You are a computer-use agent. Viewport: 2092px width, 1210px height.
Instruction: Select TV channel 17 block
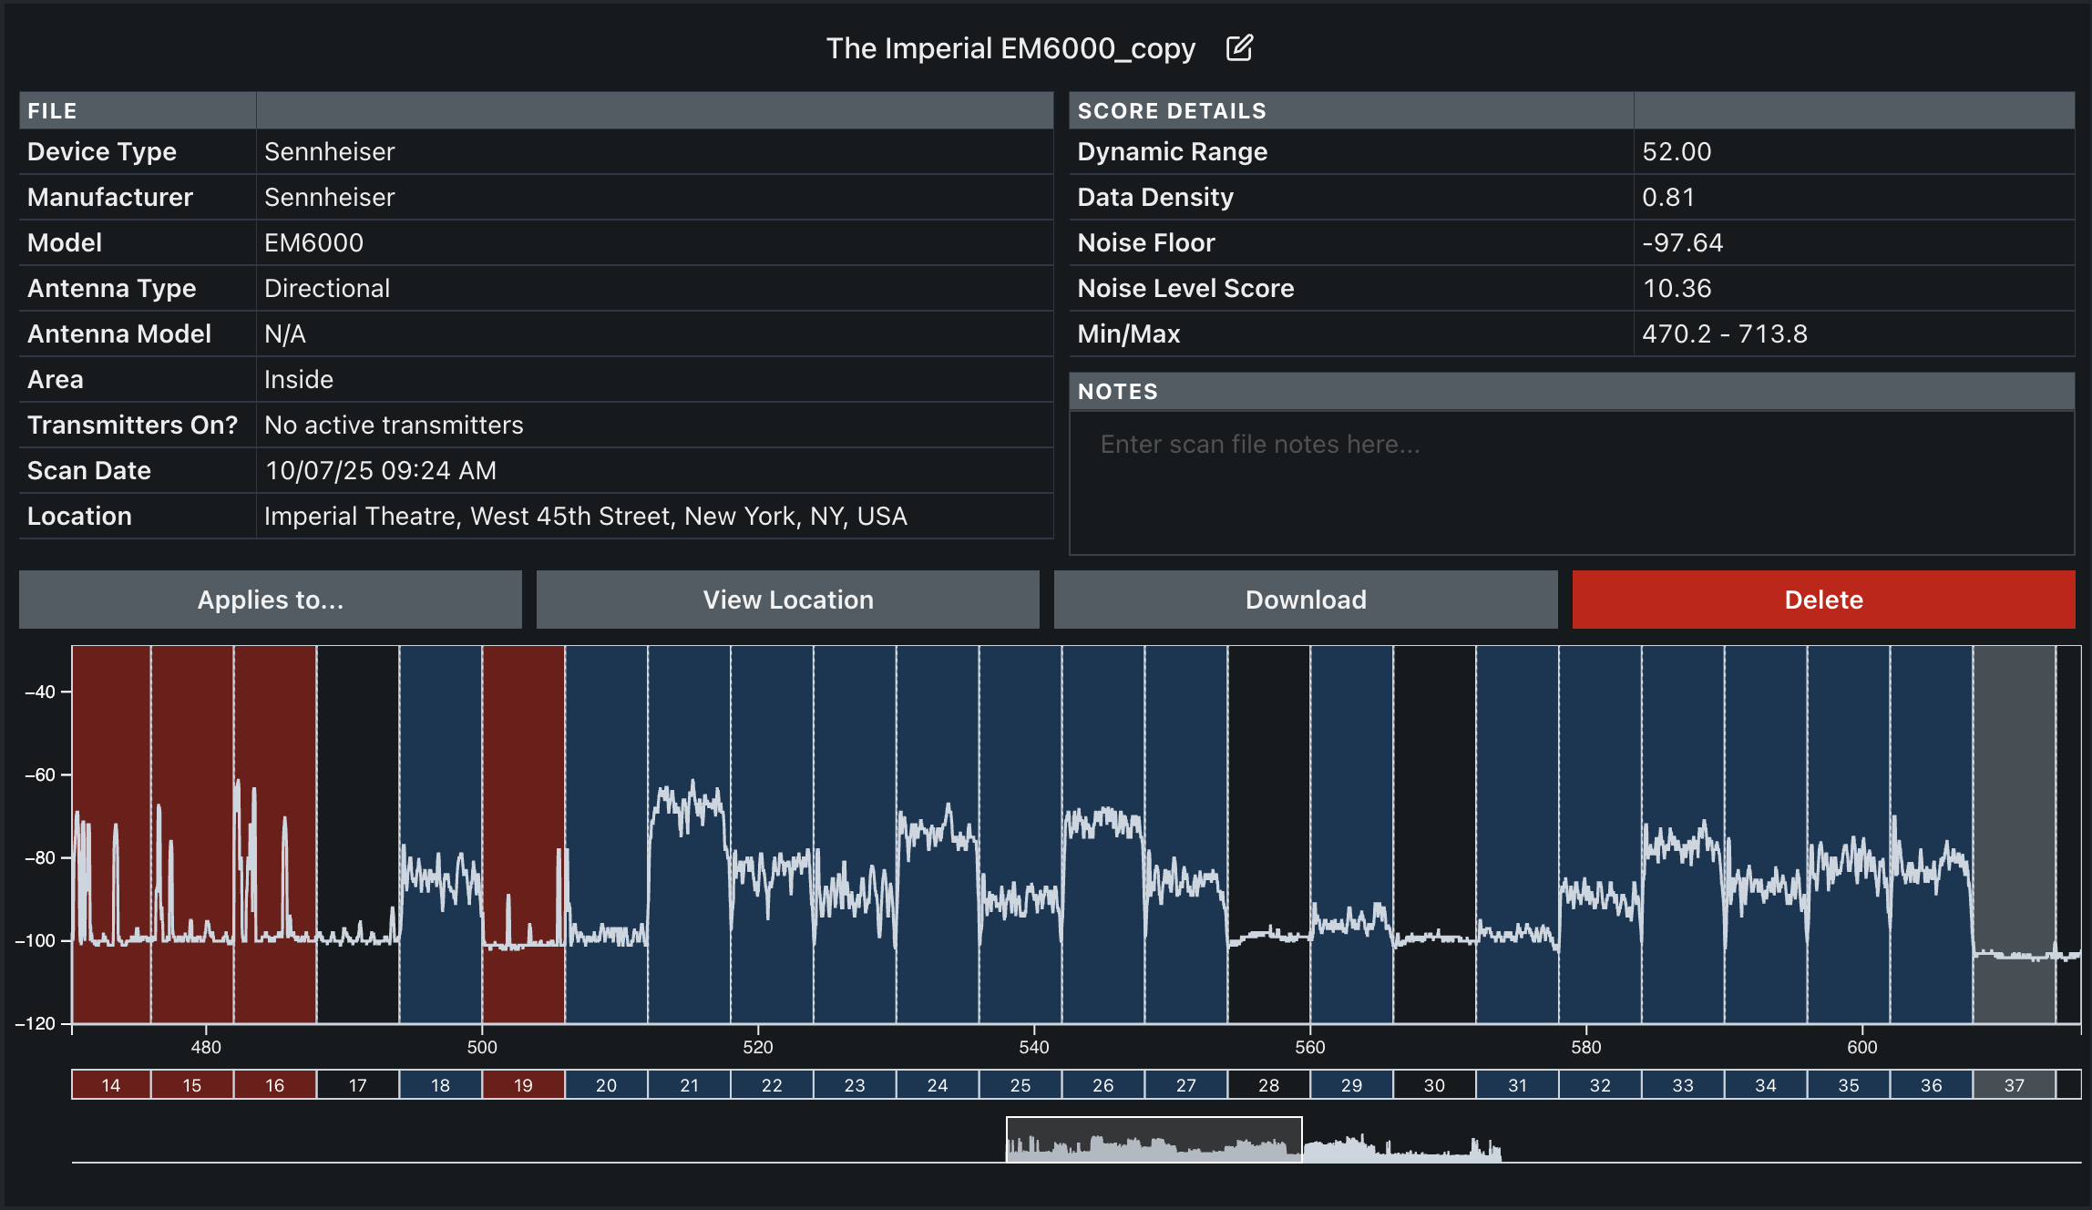358,1085
